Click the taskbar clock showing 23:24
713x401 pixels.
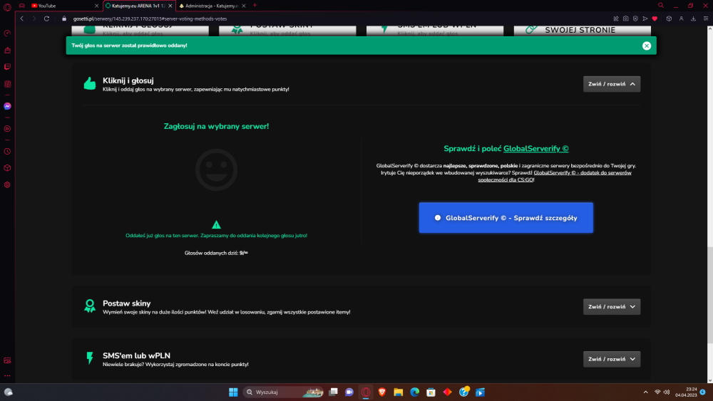point(686,392)
